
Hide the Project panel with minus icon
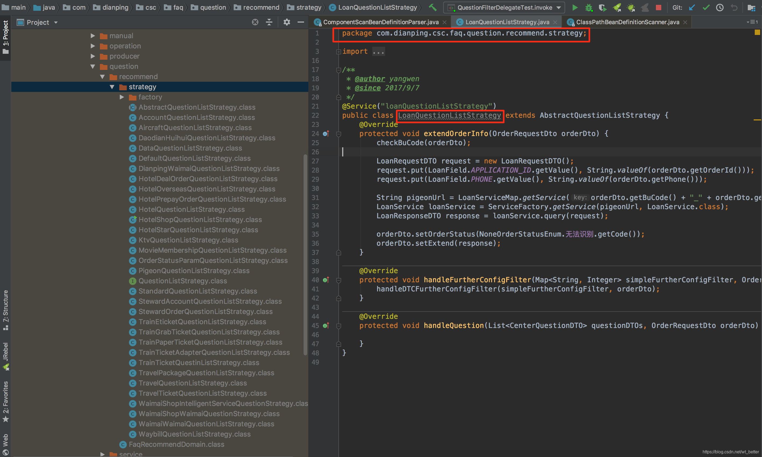(x=301, y=22)
